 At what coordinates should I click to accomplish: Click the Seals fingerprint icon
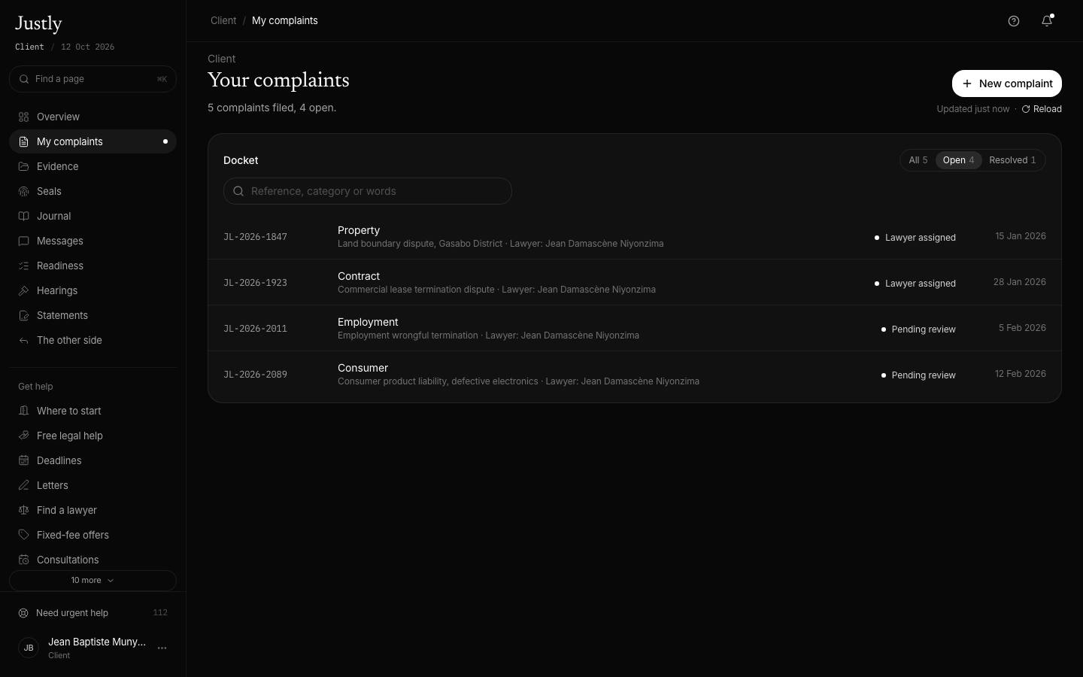point(24,191)
